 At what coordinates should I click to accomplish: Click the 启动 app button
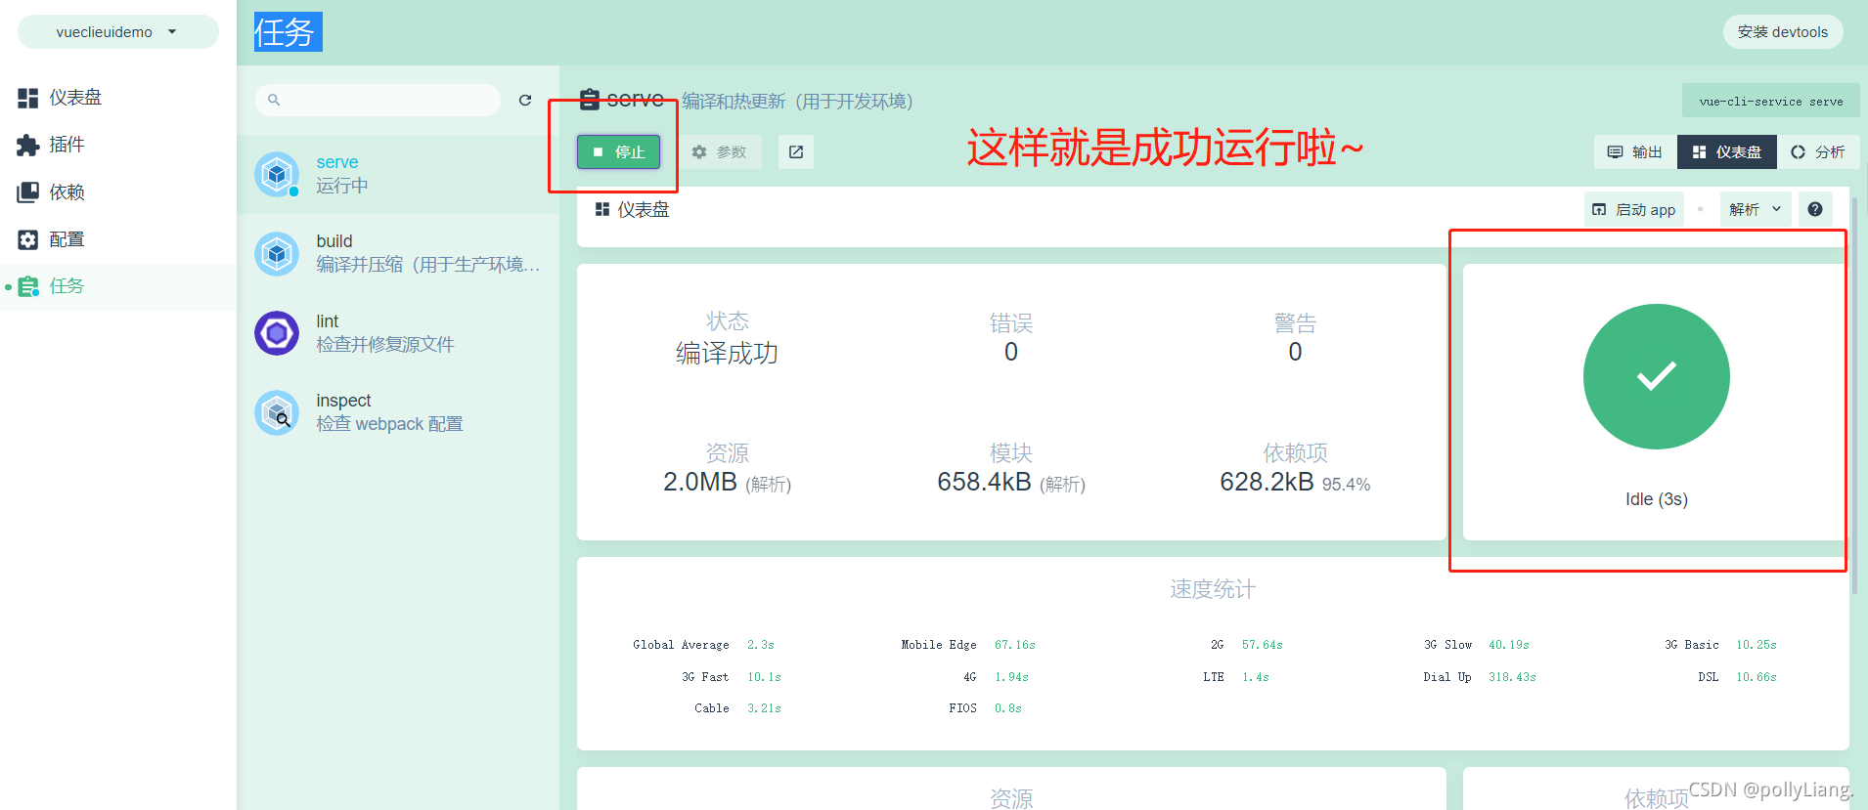point(1633,209)
